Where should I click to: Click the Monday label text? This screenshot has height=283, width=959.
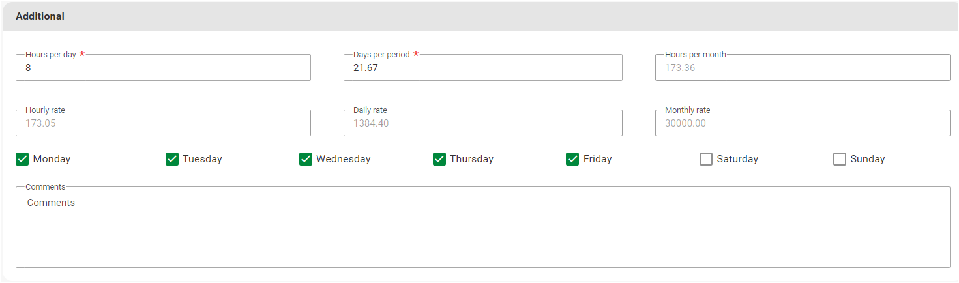pos(52,159)
